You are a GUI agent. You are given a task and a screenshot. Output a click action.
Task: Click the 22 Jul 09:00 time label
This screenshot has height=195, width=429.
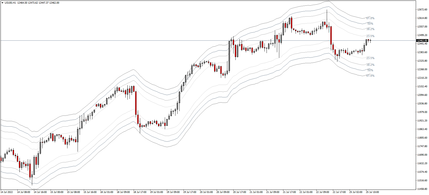323,192
